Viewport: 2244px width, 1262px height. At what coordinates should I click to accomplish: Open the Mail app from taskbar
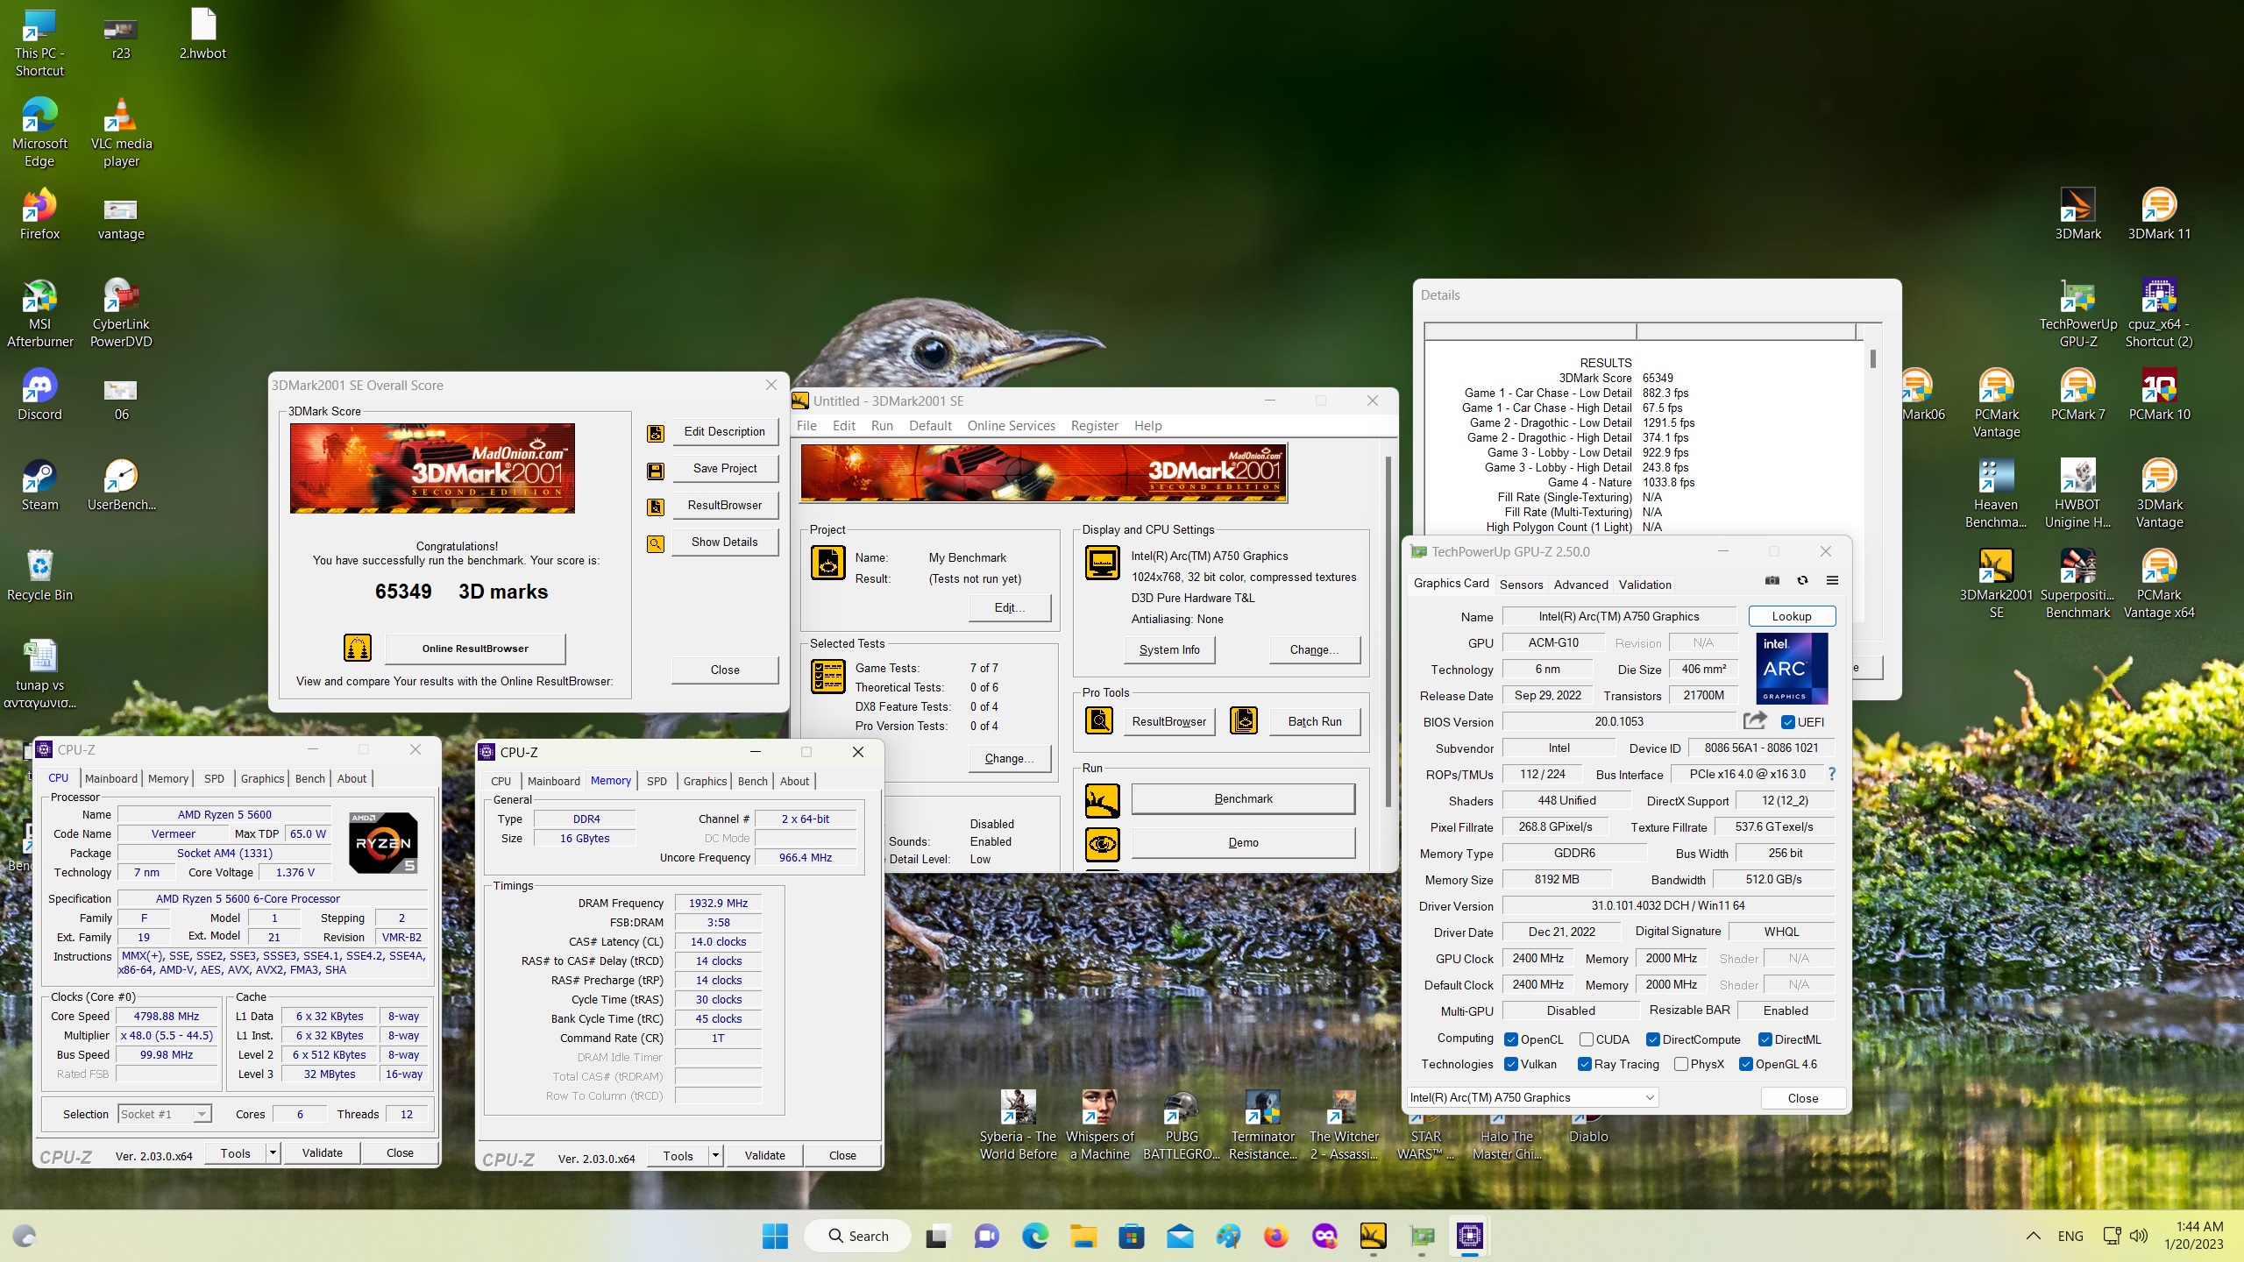click(x=1180, y=1236)
